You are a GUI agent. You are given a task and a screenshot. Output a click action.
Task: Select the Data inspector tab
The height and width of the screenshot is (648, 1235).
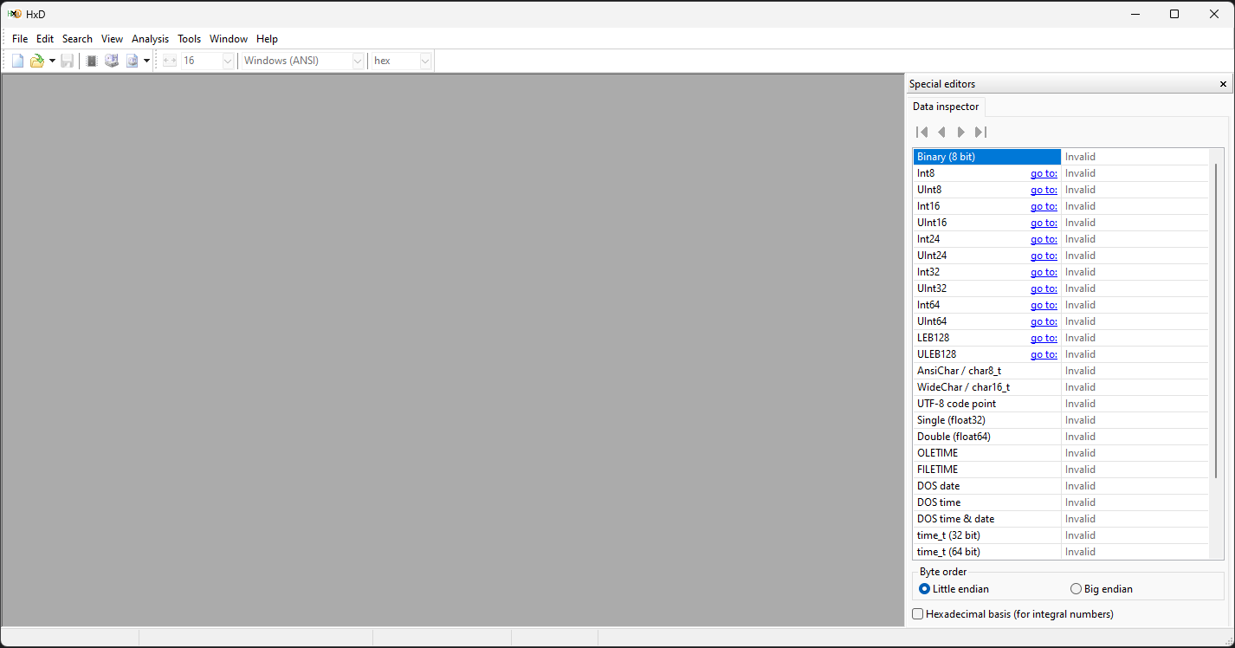(946, 107)
